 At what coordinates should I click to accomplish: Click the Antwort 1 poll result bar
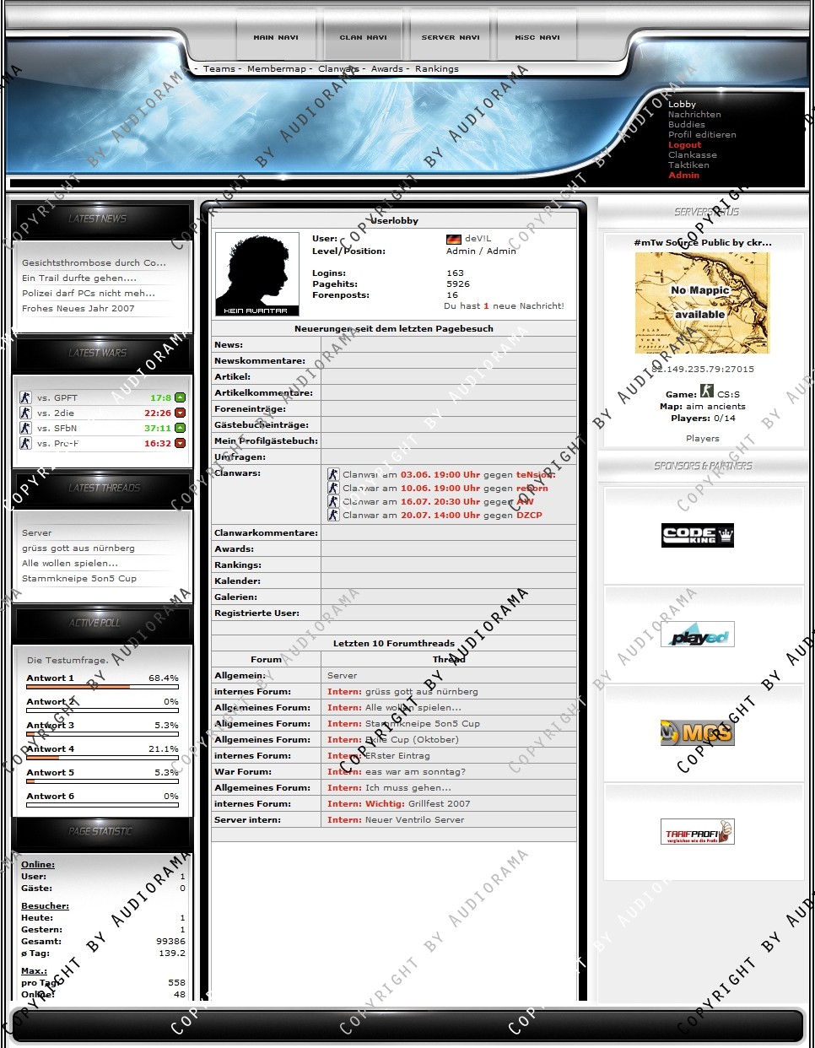click(102, 687)
